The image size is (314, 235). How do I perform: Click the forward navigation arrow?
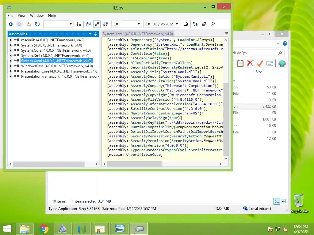pos(19,24)
